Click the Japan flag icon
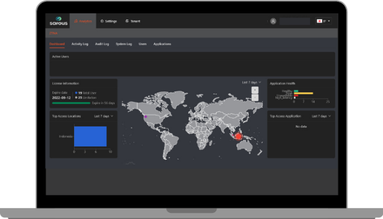Image resolution: width=383 pixels, height=219 pixels. coord(319,21)
